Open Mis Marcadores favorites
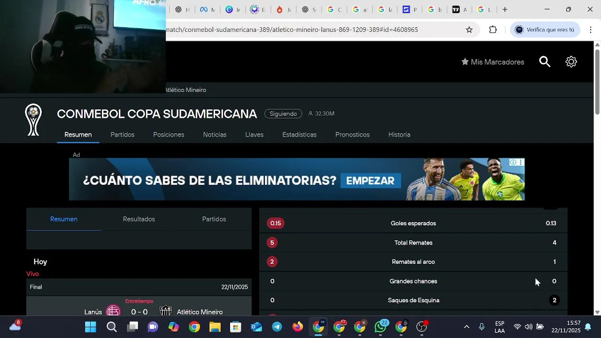 click(x=493, y=62)
